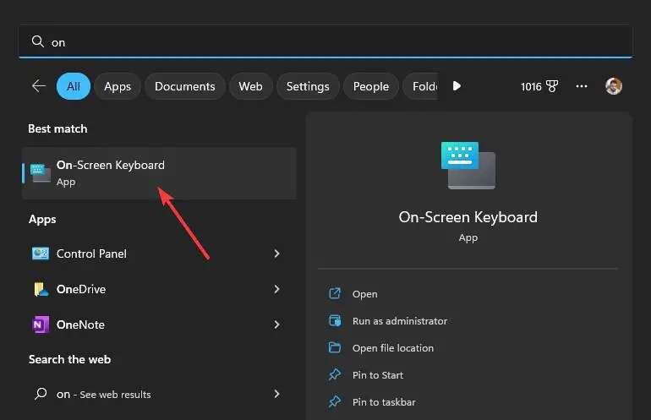Switch to the Web filter tab

coord(250,86)
